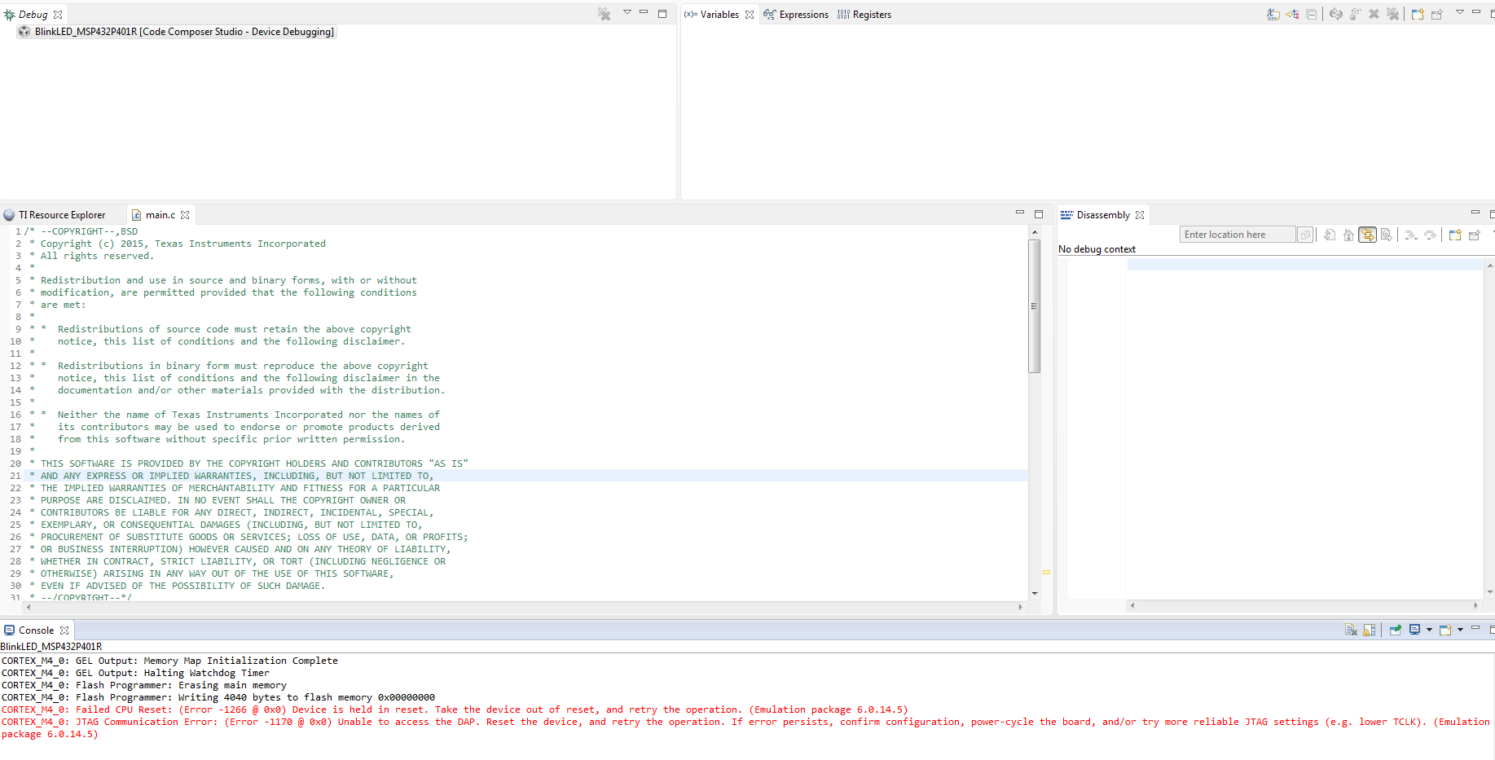
Task: Click 'Failed CPU Reset' error line in Console
Action: (455, 709)
